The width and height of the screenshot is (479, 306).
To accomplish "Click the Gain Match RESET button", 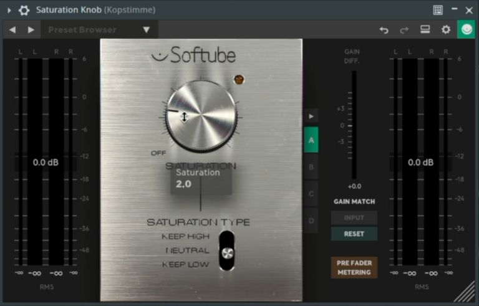I will pos(354,234).
